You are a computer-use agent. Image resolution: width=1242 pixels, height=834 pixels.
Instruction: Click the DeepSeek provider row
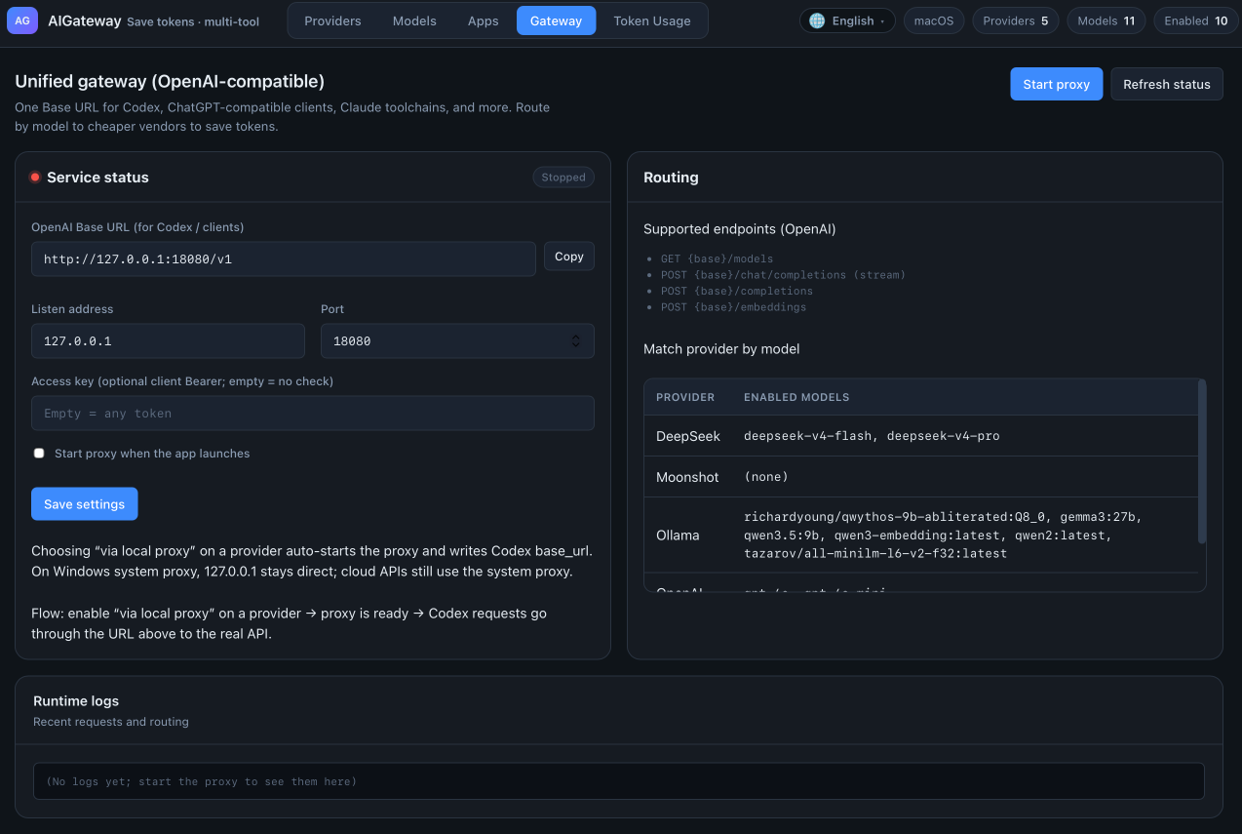(x=921, y=436)
